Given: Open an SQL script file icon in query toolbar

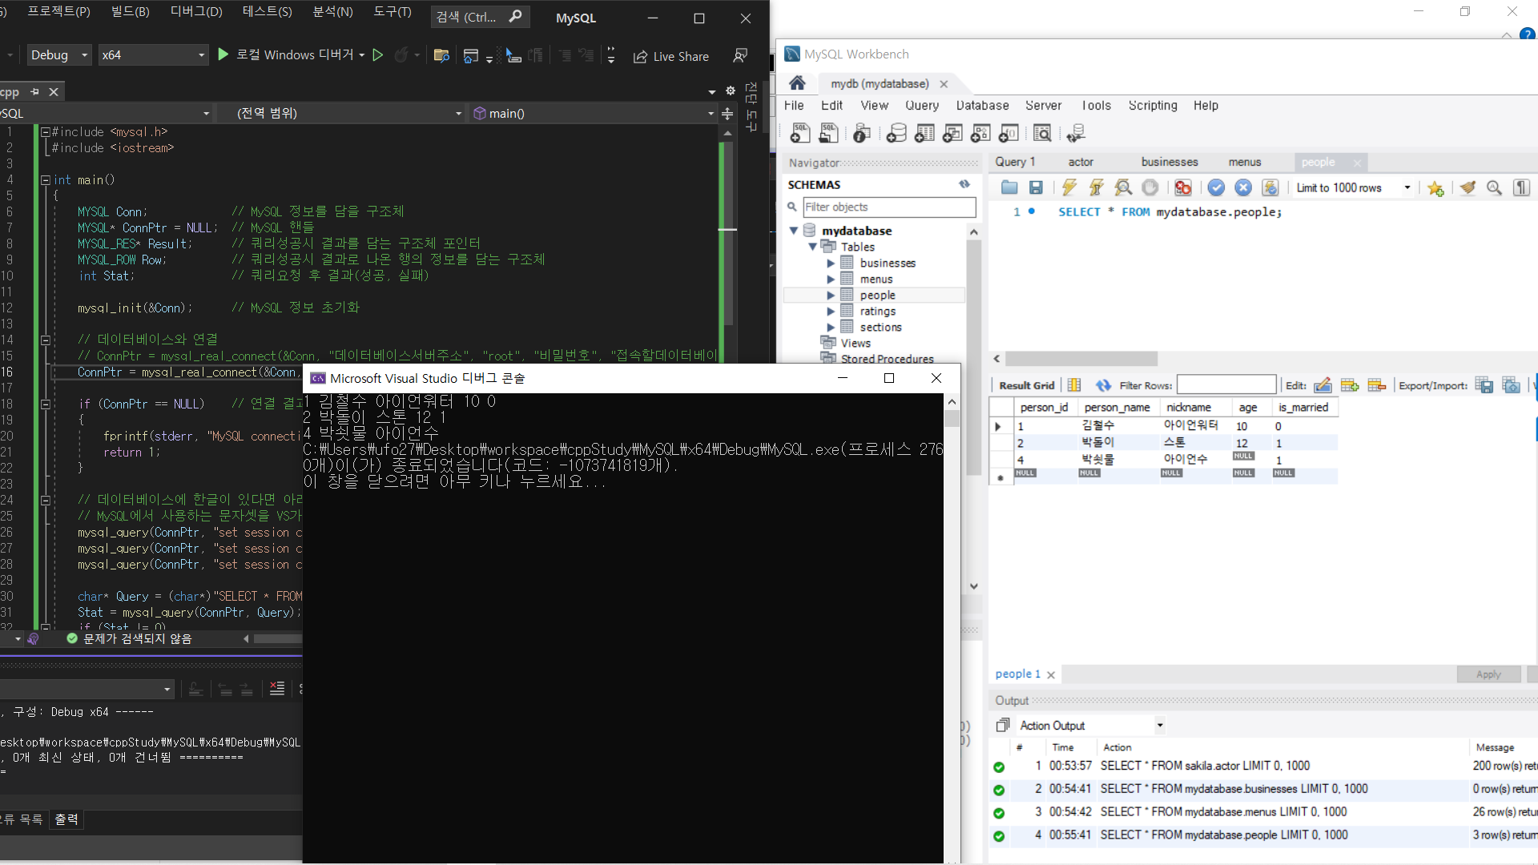Looking at the screenshot, I should coord(1009,187).
